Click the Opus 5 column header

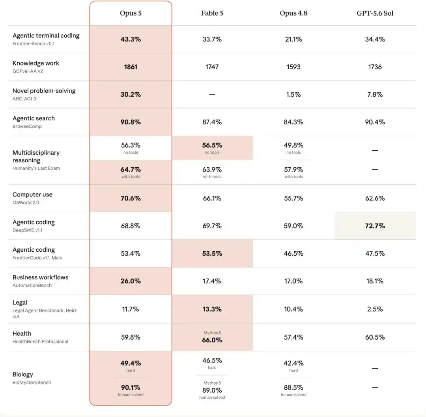[x=131, y=13]
